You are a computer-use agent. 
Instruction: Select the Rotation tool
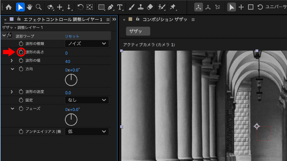(x=80, y=7)
